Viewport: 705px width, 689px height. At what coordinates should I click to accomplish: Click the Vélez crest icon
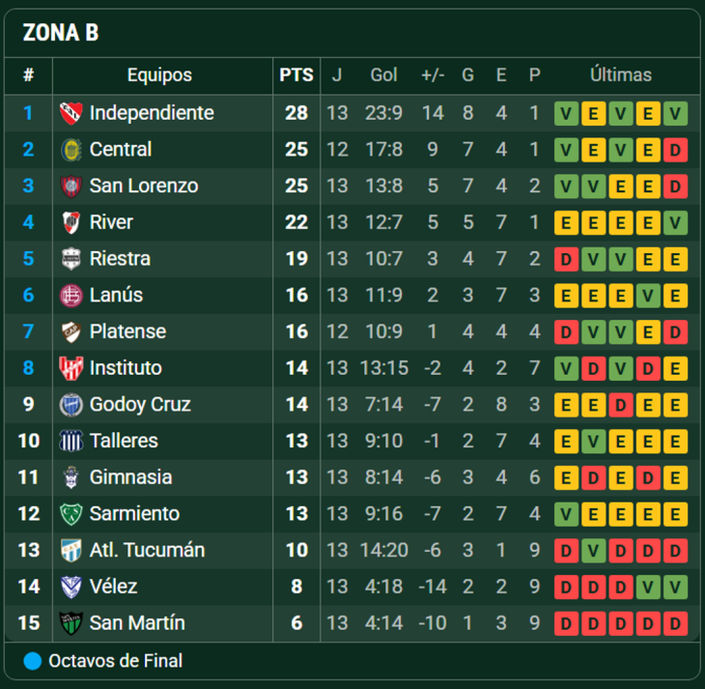[x=71, y=587]
